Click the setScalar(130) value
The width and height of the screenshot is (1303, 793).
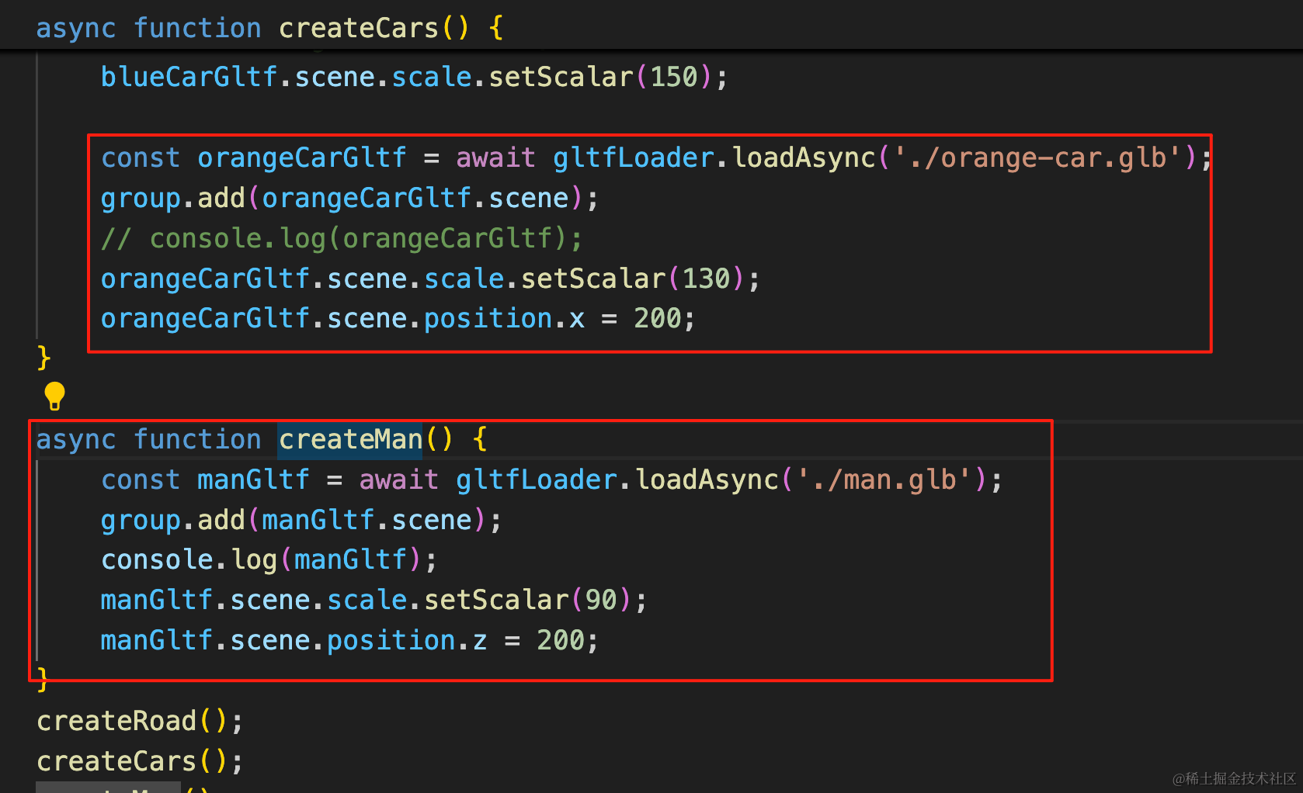[x=706, y=279]
